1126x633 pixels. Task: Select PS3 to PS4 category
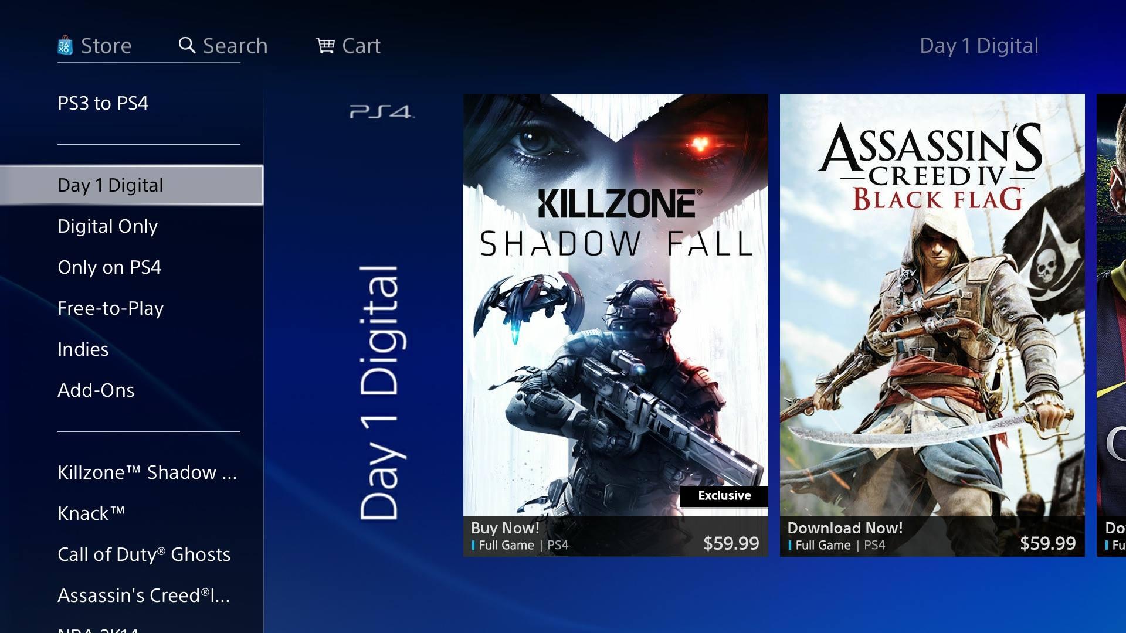pos(104,103)
